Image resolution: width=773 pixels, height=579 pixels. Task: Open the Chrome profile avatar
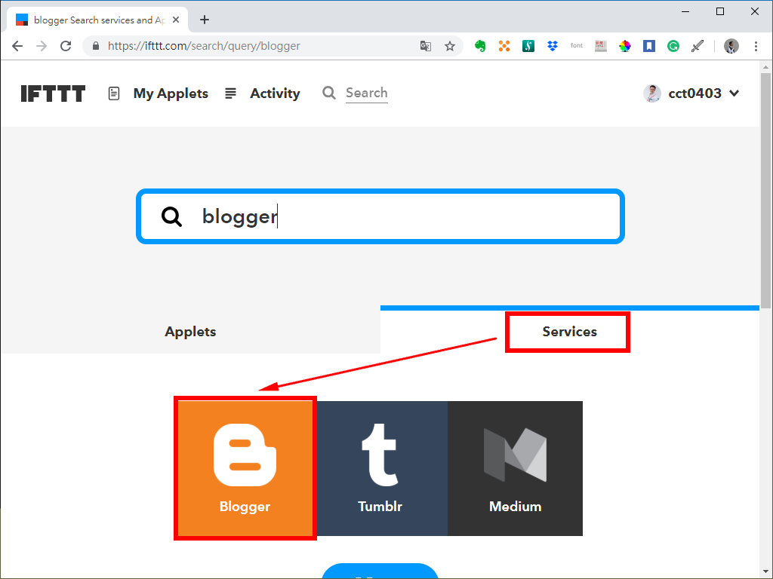731,46
